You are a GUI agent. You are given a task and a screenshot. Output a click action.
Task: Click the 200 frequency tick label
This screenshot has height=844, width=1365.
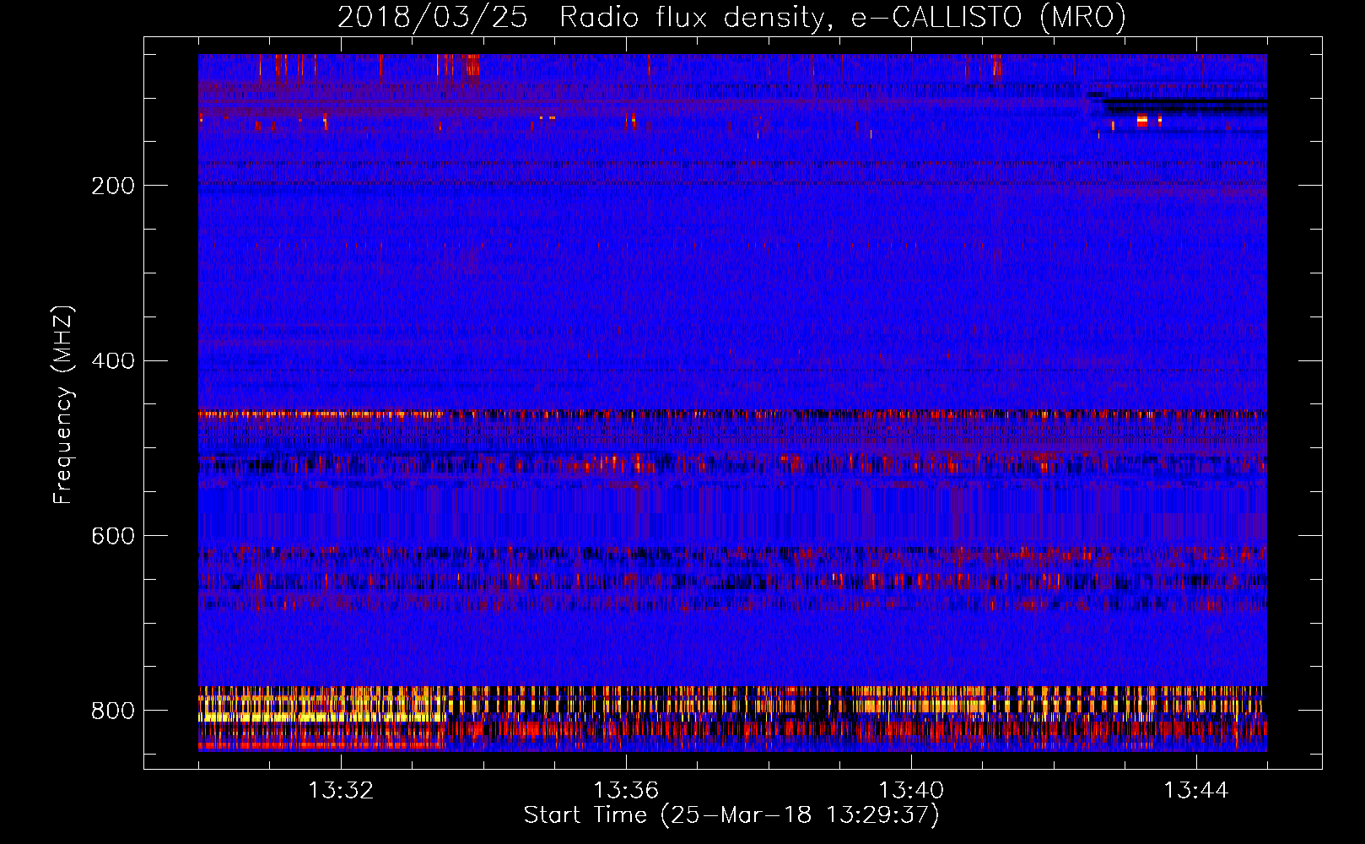tap(112, 186)
